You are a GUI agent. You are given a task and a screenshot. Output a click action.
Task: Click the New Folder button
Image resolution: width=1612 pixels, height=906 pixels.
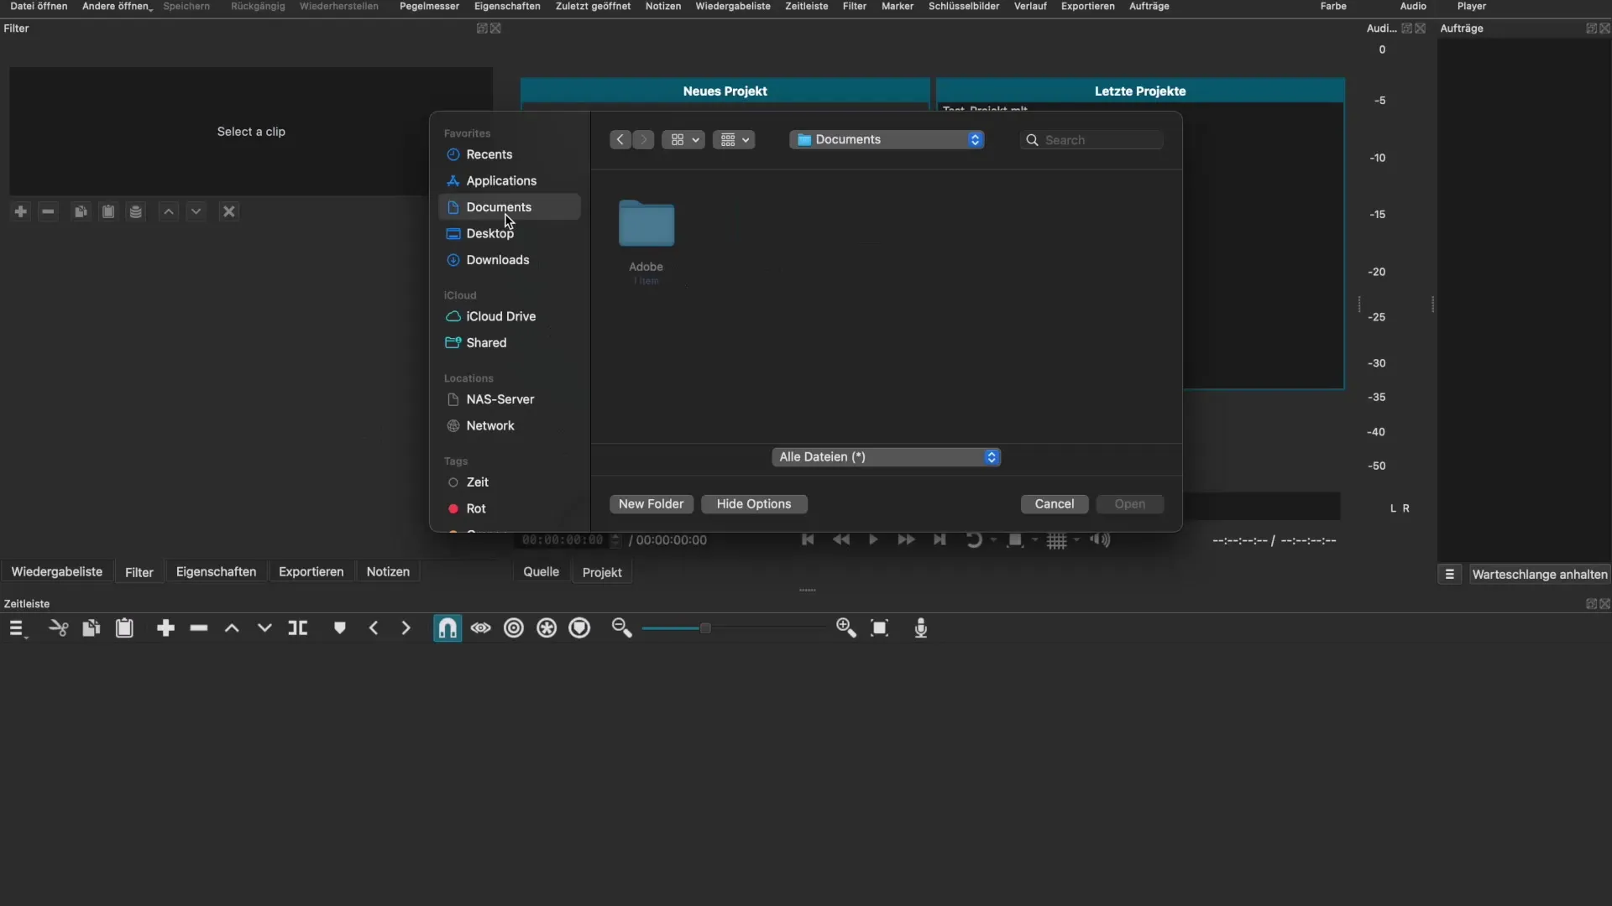(x=651, y=504)
